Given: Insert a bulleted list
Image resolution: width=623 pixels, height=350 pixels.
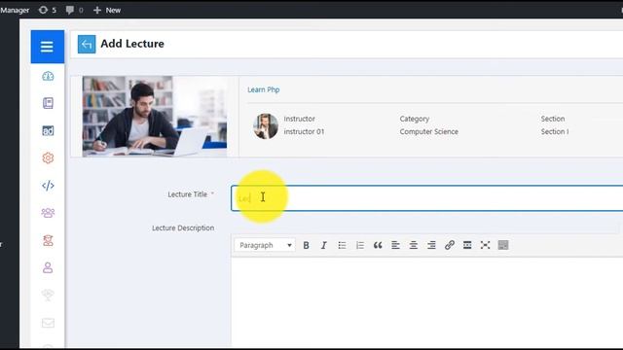Looking at the screenshot, I should (x=342, y=245).
